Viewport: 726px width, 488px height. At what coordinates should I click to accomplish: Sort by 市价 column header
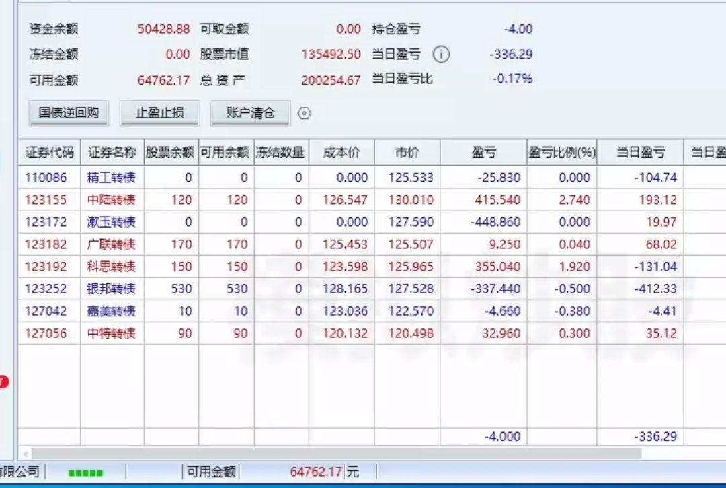[x=407, y=152]
